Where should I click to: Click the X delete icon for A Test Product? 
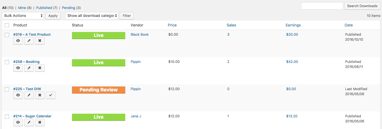click(40, 41)
